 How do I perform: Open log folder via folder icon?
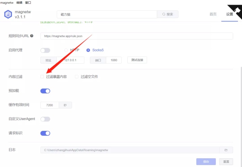pos(226,150)
